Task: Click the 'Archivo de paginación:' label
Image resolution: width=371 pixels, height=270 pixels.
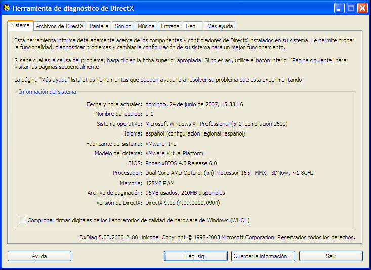Action: pyautogui.click(x=114, y=193)
